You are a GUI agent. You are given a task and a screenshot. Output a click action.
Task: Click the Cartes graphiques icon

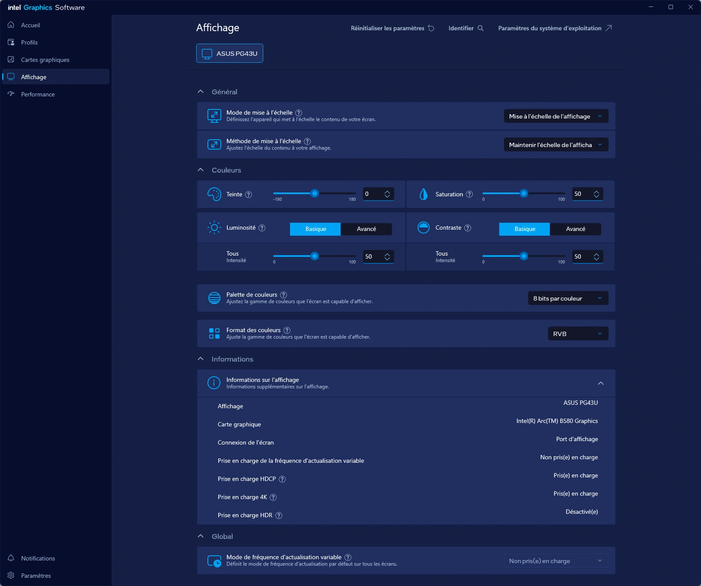11,59
